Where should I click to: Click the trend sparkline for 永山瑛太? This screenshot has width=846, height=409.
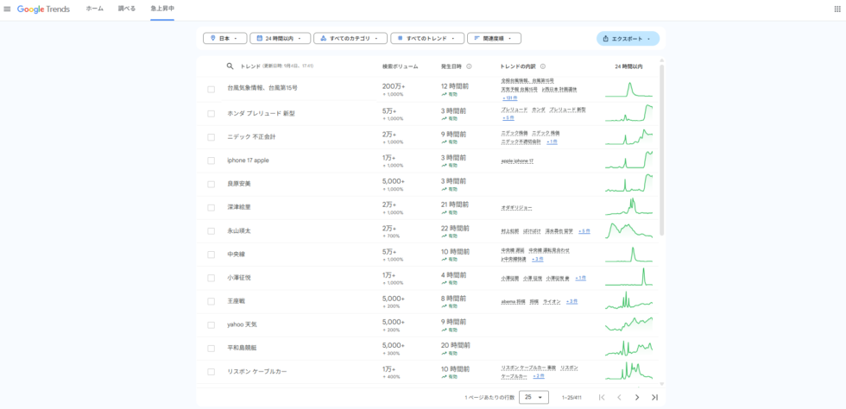629,230
